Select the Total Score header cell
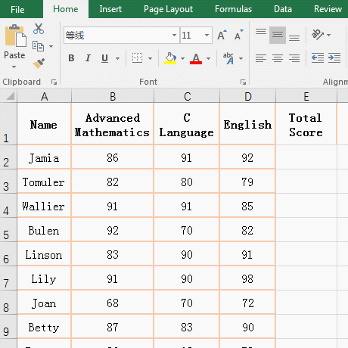348x348 pixels. [x=306, y=124]
